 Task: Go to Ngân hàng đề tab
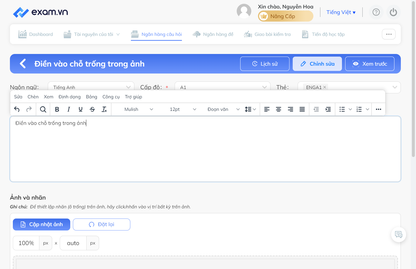tap(213, 34)
